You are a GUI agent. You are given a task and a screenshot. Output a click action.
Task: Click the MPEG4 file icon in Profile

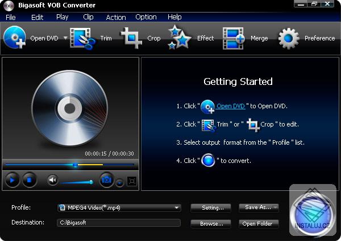pyautogui.click(x=62, y=207)
